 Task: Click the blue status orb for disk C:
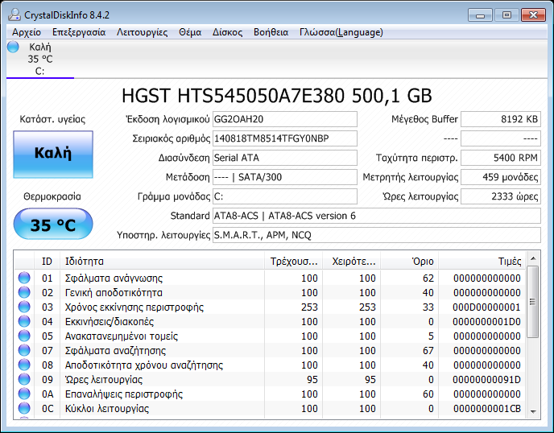(x=13, y=47)
